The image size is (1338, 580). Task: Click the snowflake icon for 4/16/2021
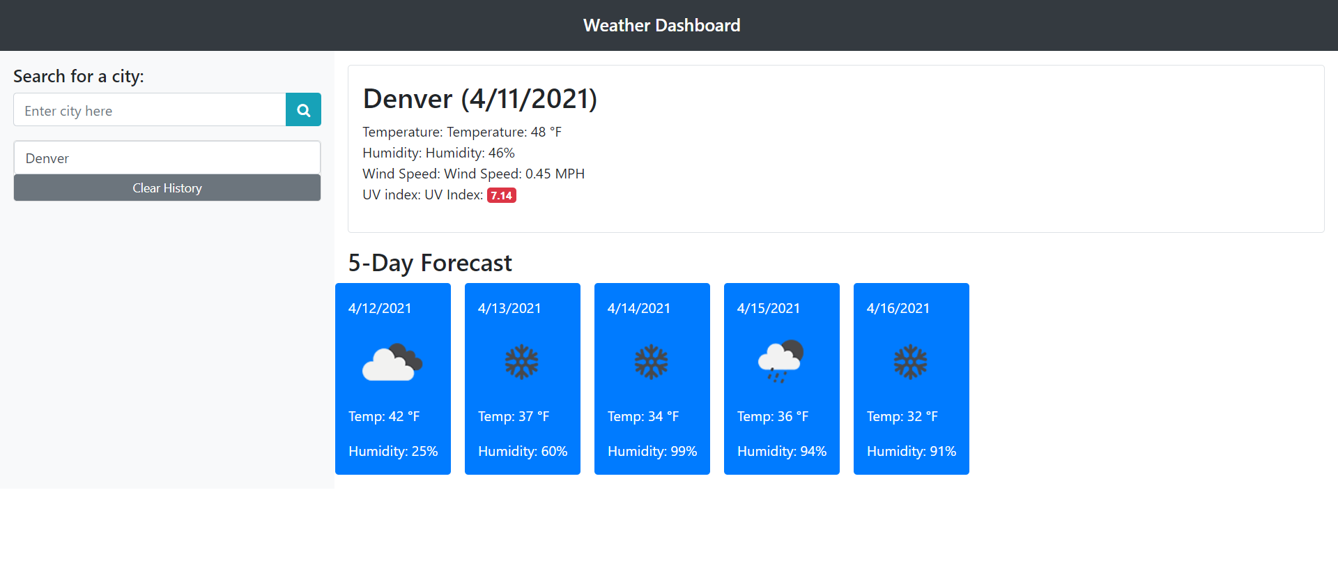click(x=911, y=362)
